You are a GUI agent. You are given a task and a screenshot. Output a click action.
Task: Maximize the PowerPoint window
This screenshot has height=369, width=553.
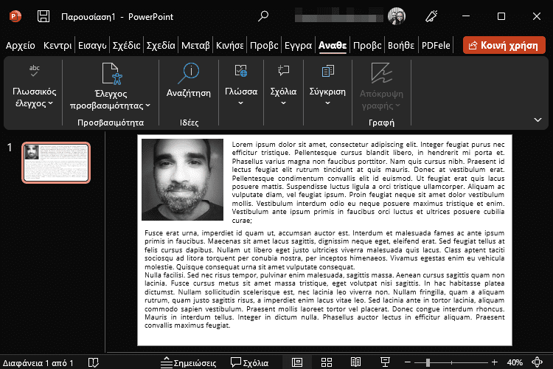click(x=501, y=16)
